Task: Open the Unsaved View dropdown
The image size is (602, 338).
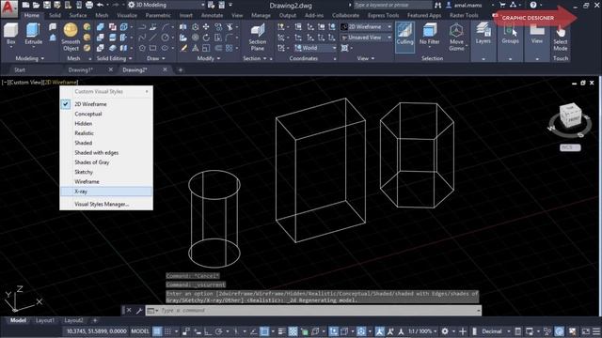Action: point(366,38)
